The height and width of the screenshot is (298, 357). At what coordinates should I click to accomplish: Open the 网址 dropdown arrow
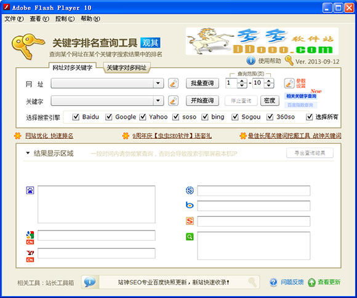(x=158, y=83)
